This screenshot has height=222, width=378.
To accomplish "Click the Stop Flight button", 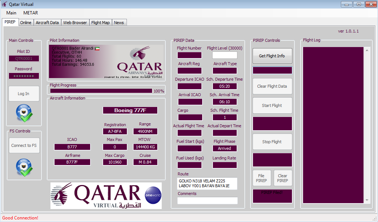I will pyautogui.click(x=272, y=142).
